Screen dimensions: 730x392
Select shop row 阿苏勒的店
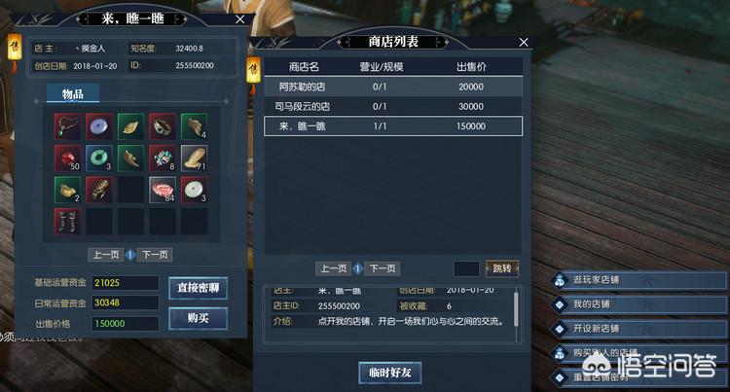393,87
